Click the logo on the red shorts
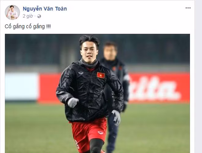202x153 pixels. pos(100,133)
